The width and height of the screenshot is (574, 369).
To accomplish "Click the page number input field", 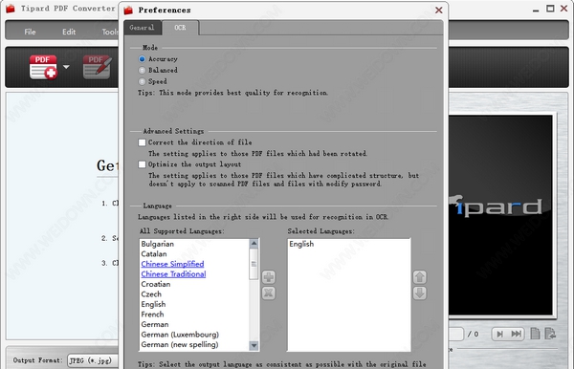I will (x=456, y=334).
